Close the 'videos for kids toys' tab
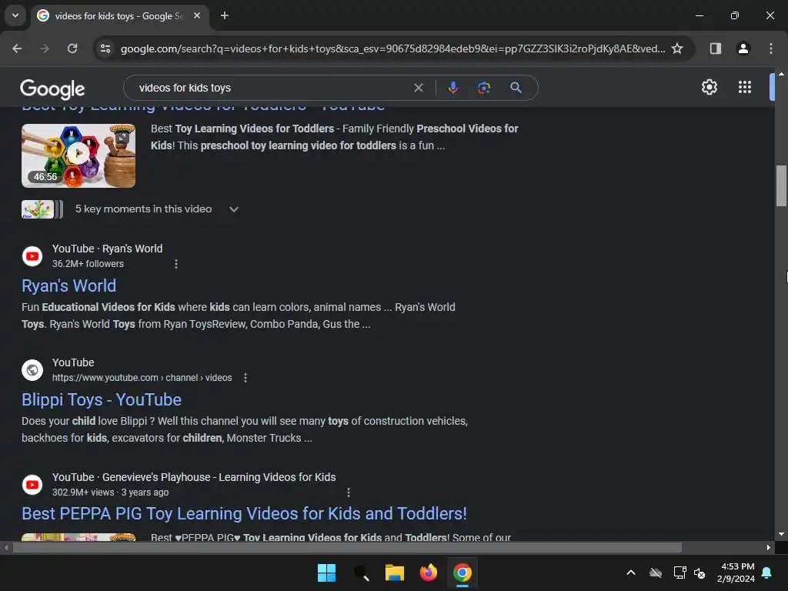 (x=197, y=15)
